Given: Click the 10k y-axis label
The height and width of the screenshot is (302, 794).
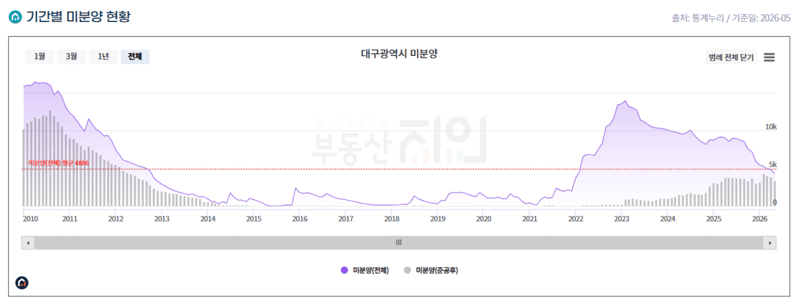Looking at the screenshot, I should click(x=771, y=127).
